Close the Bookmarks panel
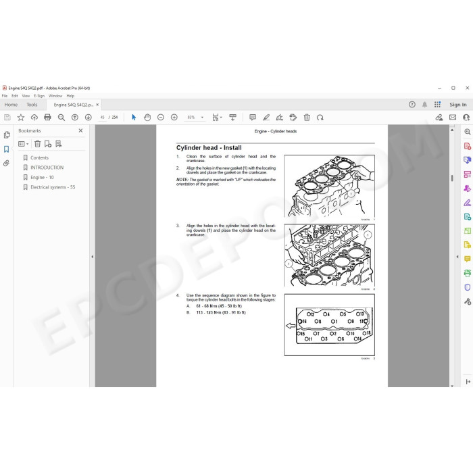The image size is (473, 473). (80, 130)
